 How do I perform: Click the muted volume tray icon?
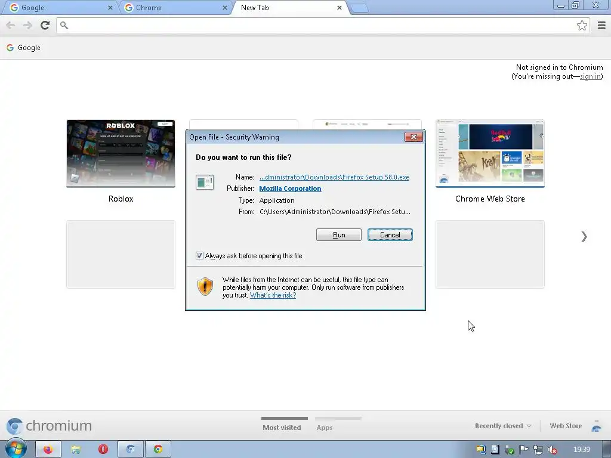(552, 450)
